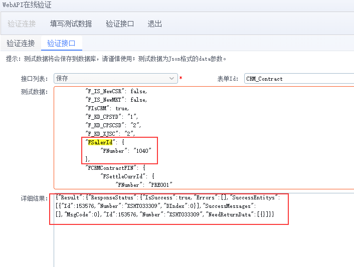Click the detailed result JSON text
Screen dimensions: 354x267
click(167, 206)
